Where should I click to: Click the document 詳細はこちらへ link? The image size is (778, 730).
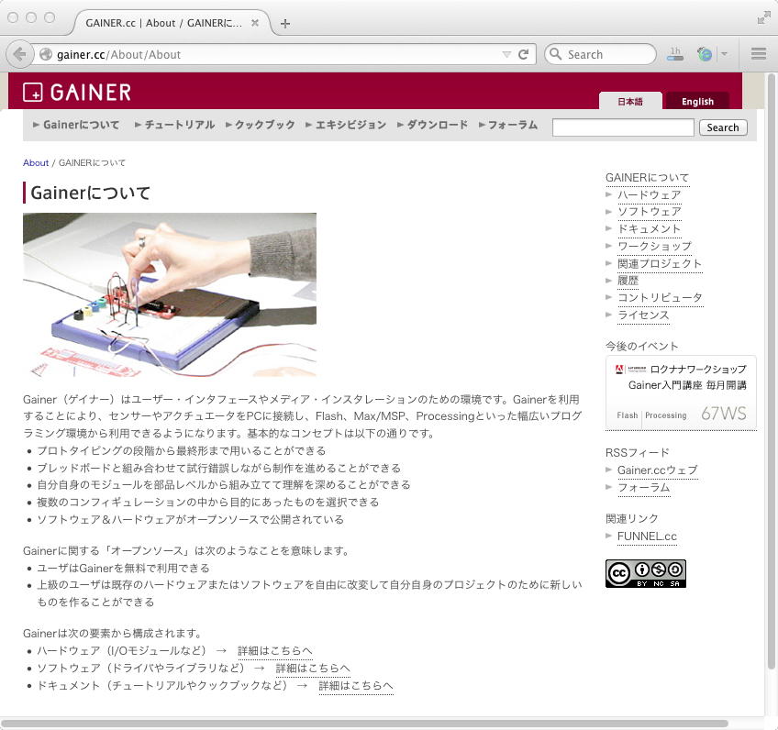click(x=356, y=685)
